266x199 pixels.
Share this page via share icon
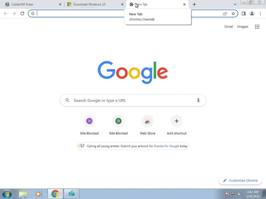click(225, 13)
